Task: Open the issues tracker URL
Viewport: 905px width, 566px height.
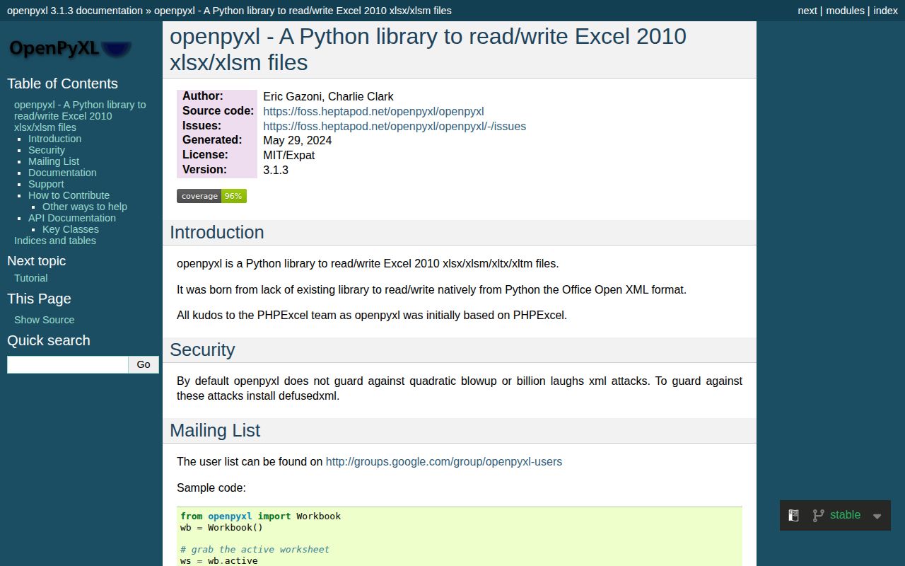Action: click(x=395, y=126)
